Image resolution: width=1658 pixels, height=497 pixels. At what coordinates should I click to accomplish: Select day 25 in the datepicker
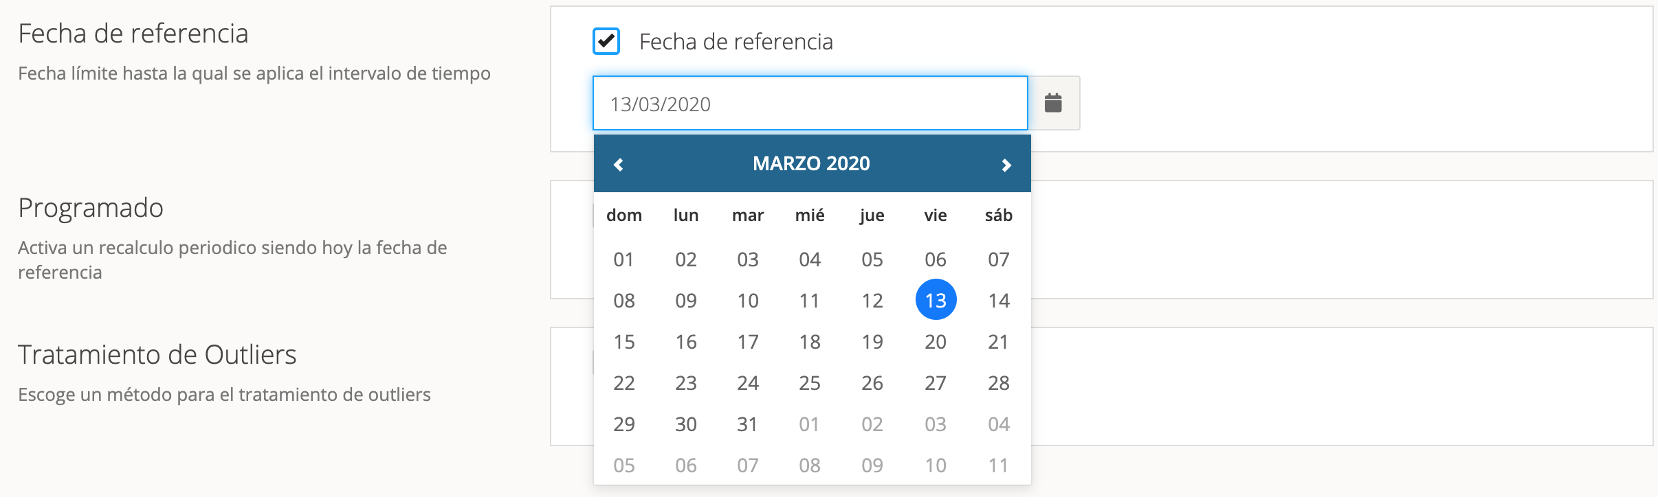(810, 383)
